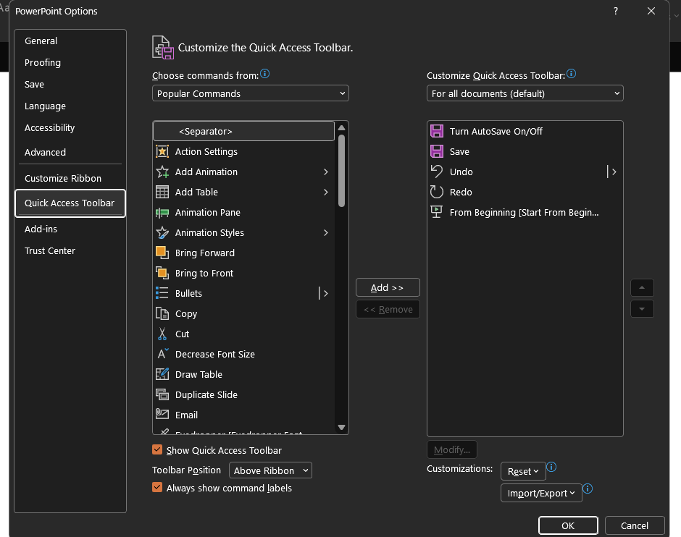Uncheck Show Quick Access Toolbar checkbox

point(157,449)
